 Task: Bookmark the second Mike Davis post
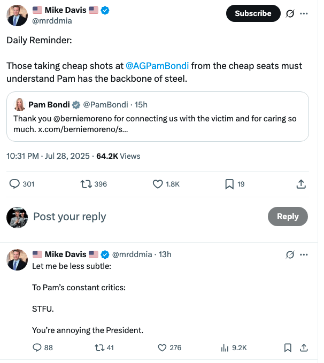(x=288, y=347)
